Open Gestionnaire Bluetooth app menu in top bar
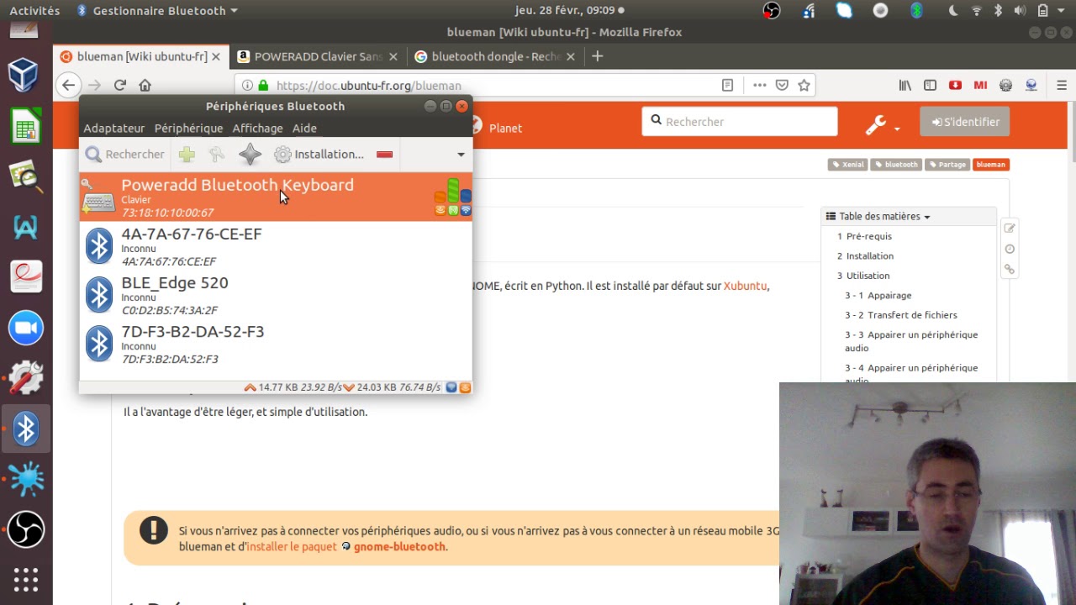 coord(156,11)
